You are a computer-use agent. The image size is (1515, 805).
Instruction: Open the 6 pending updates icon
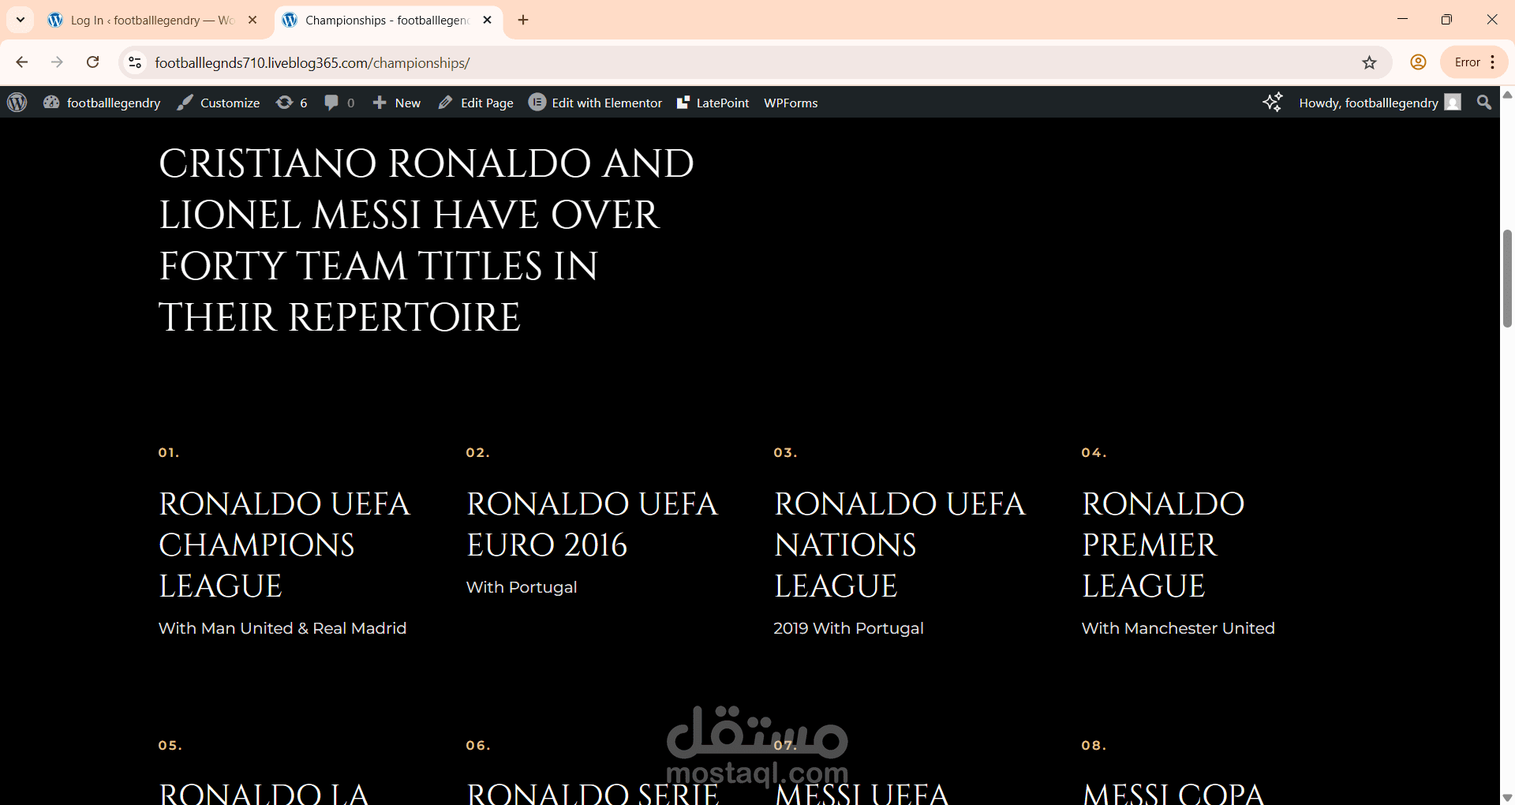click(x=291, y=103)
